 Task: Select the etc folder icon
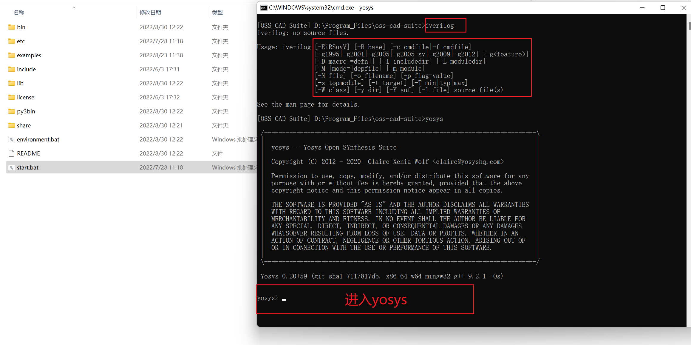[12, 41]
